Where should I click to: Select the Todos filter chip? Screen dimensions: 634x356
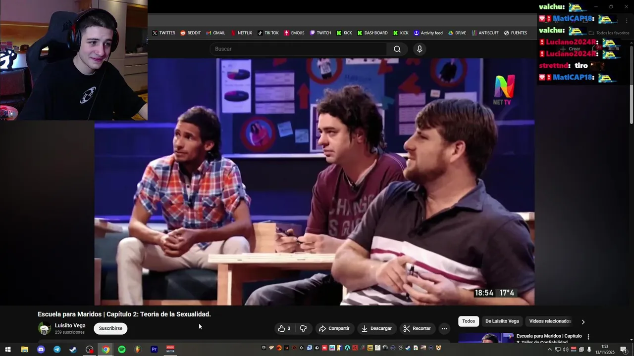point(469,321)
